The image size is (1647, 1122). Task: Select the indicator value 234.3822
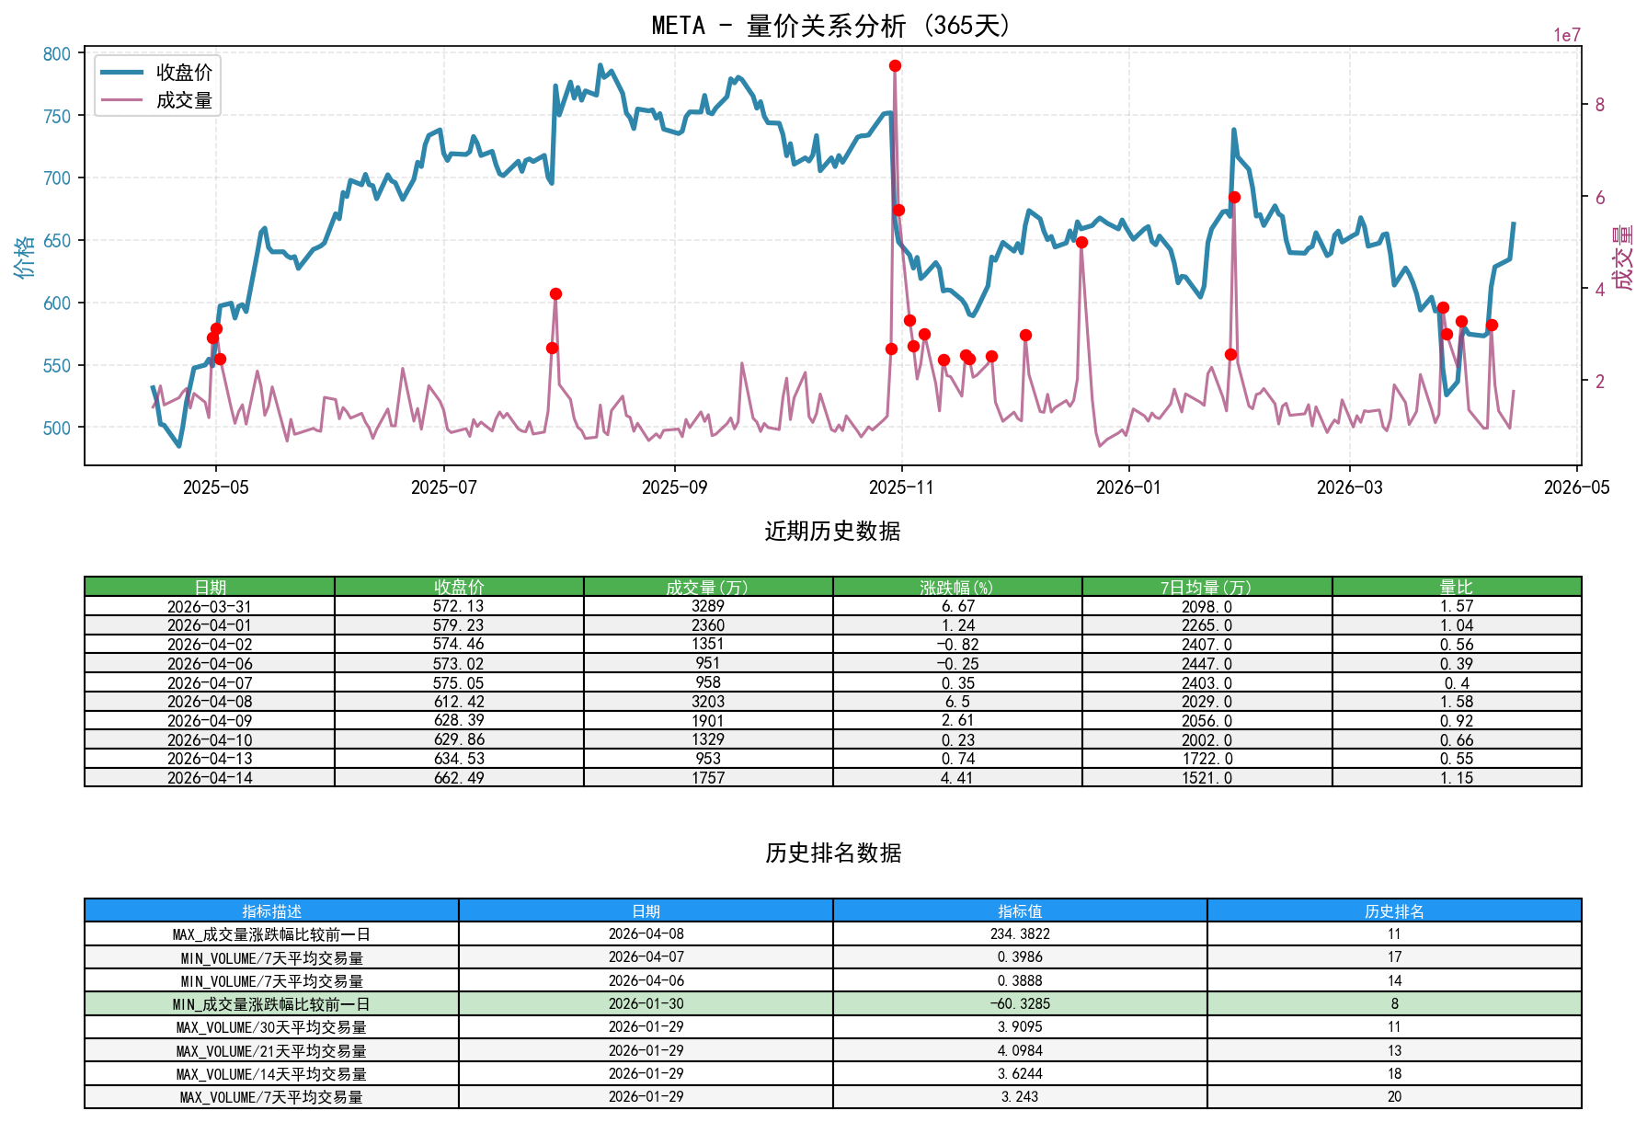[1020, 934]
